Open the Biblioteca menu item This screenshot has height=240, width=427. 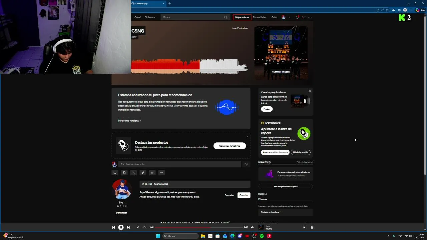pyautogui.click(x=150, y=17)
